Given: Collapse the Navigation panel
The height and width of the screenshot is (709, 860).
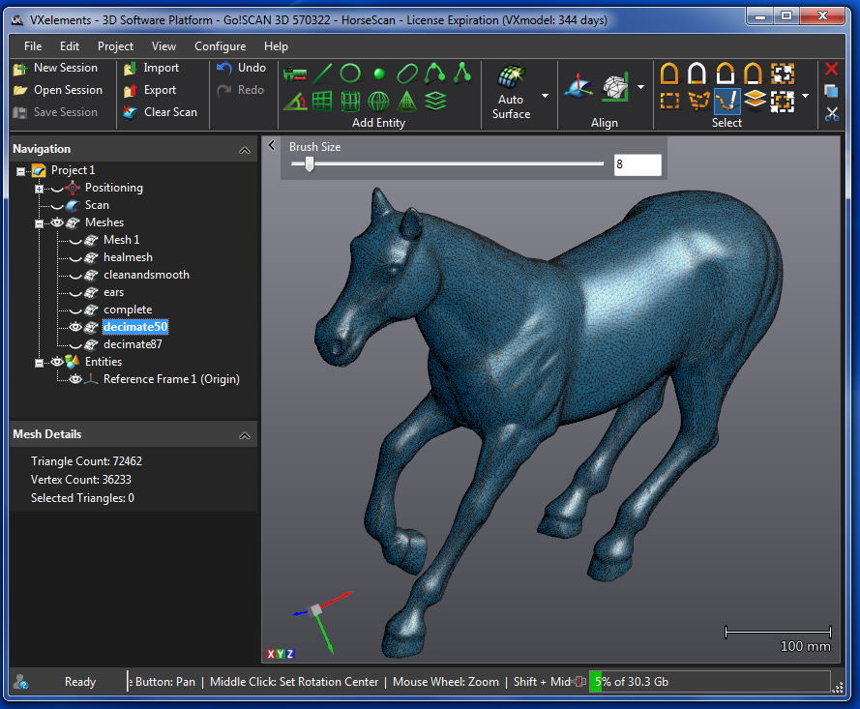Looking at the screenshot, I should pos(245,150).
